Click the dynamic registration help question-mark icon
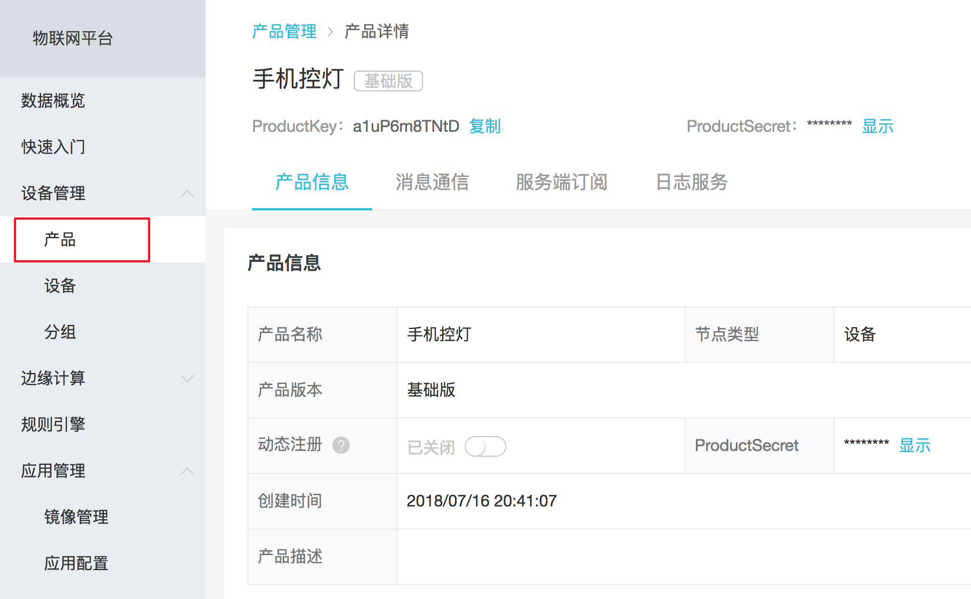Viewport: 971px width, 599px height. tap(341, 445)
